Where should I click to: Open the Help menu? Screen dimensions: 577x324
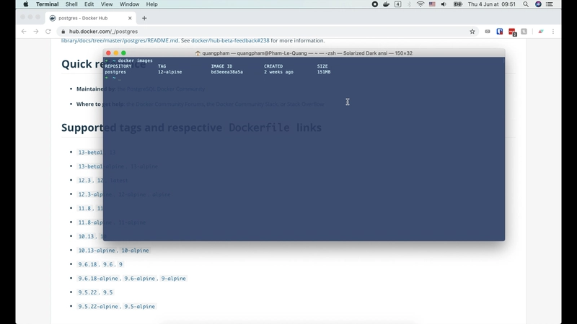coord(151,4)
